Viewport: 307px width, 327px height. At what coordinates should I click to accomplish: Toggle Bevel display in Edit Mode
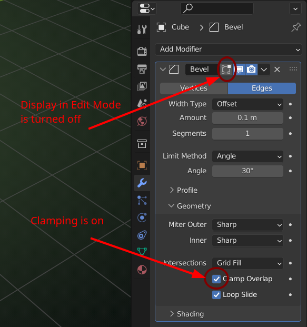coord(226,69)
